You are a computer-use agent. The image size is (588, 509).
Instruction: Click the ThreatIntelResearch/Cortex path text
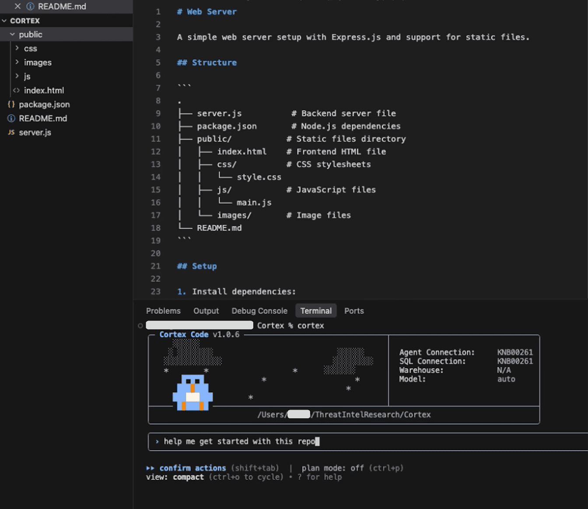372,414
